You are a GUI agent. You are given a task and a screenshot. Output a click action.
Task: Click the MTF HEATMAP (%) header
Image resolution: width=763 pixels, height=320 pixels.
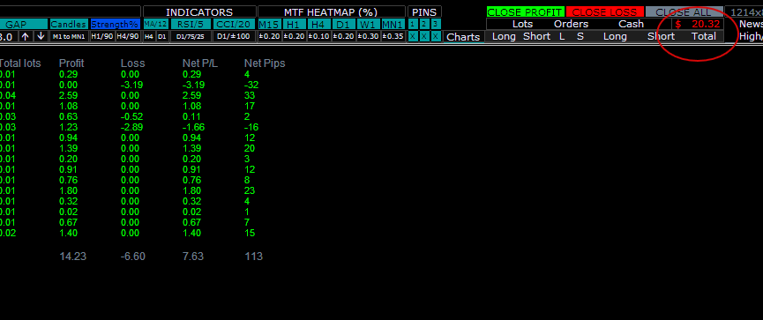(x=332, y=12)
